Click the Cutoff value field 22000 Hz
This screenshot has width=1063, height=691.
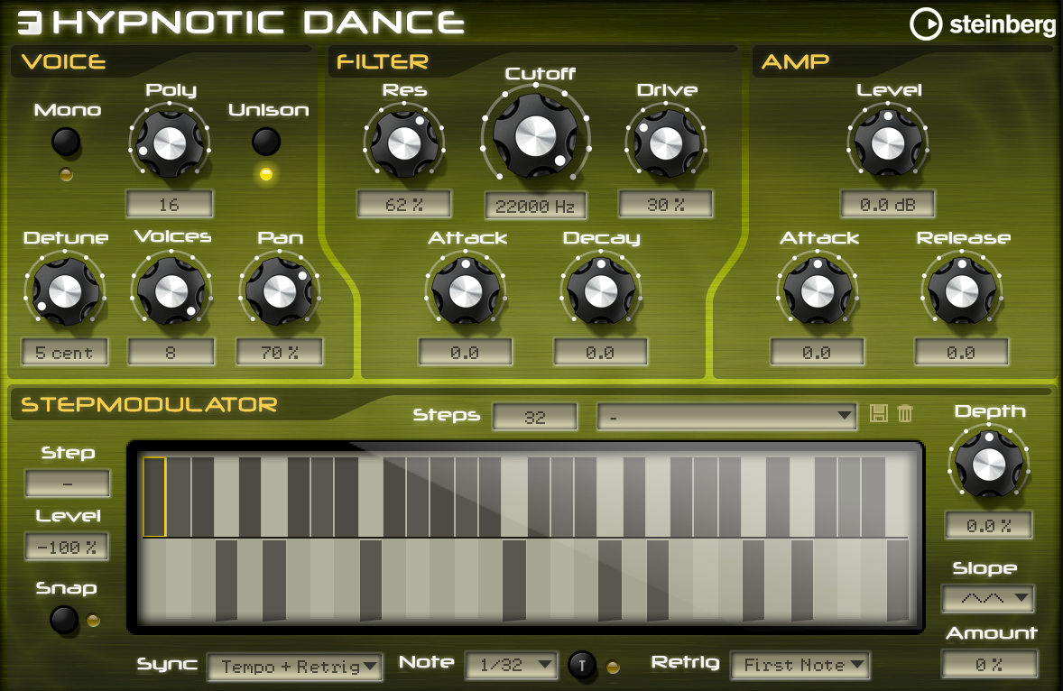[x=536, y=206]
